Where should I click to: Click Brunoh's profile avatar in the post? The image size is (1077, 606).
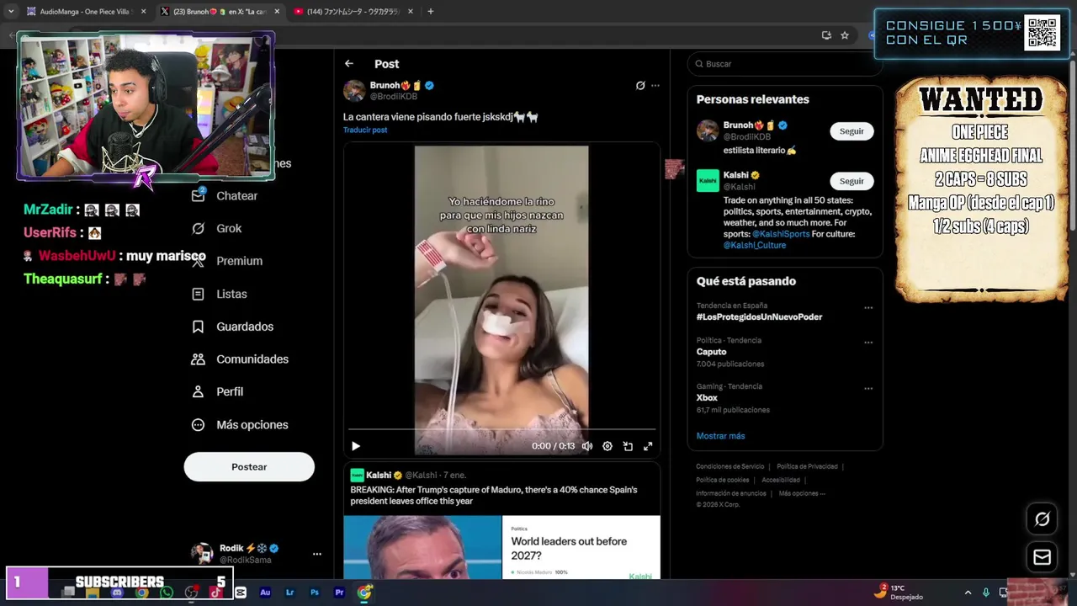pyautogui.click(x=354, y=91)
